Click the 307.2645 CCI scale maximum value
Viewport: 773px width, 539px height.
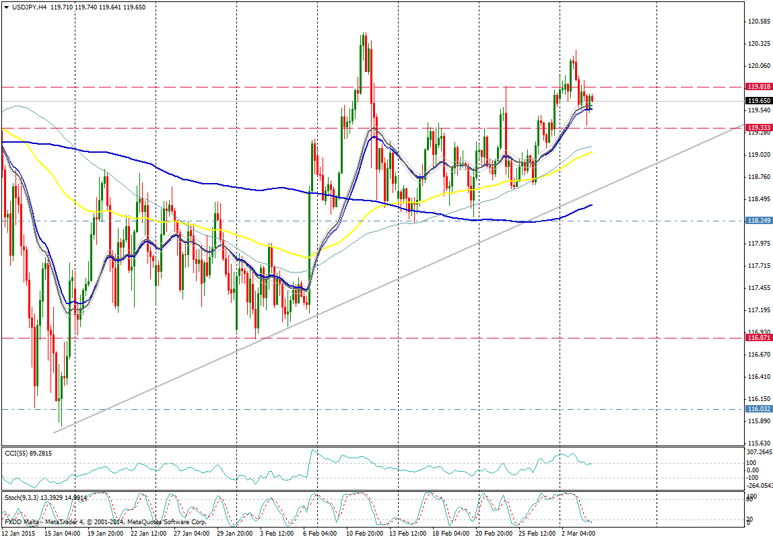760,434
